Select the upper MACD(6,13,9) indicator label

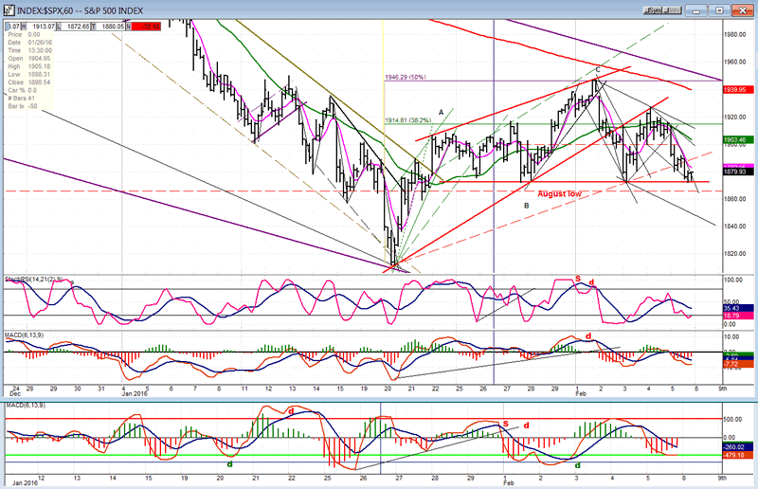pyautogui.click(x=30, y=337)
